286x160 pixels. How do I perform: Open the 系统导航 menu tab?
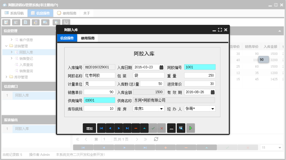click(x=14, y=13)
